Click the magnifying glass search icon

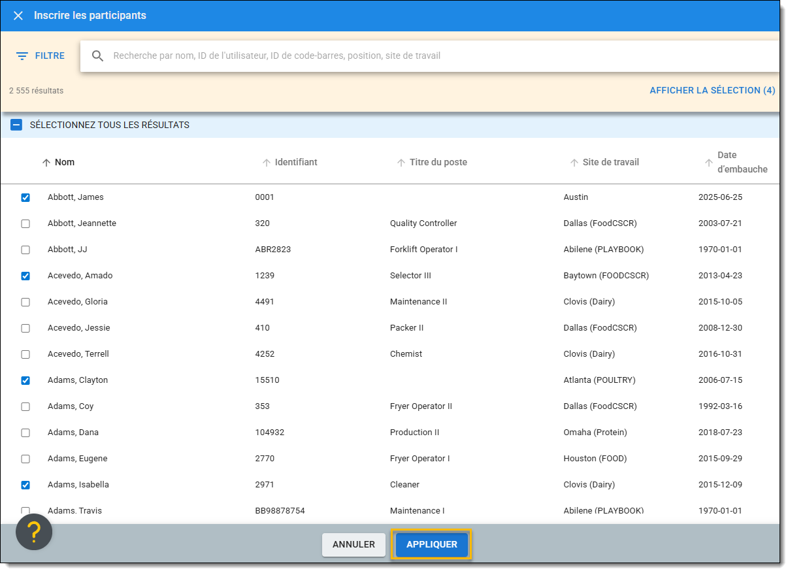[x=98, y=56]
